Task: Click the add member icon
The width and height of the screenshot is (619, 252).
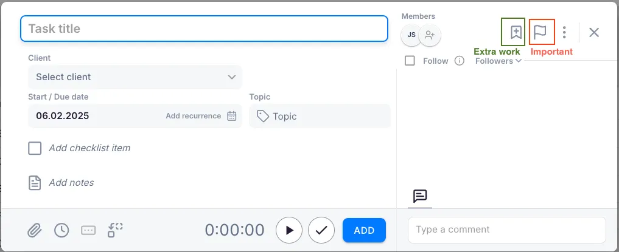Action: pyautogui.click(x=430, y=35)
